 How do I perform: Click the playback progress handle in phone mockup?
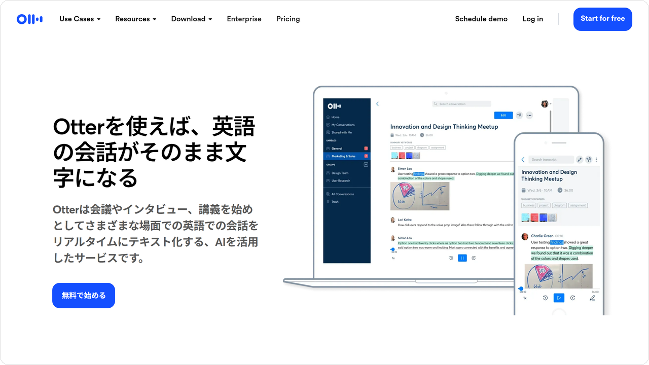[x=521, y=289]
